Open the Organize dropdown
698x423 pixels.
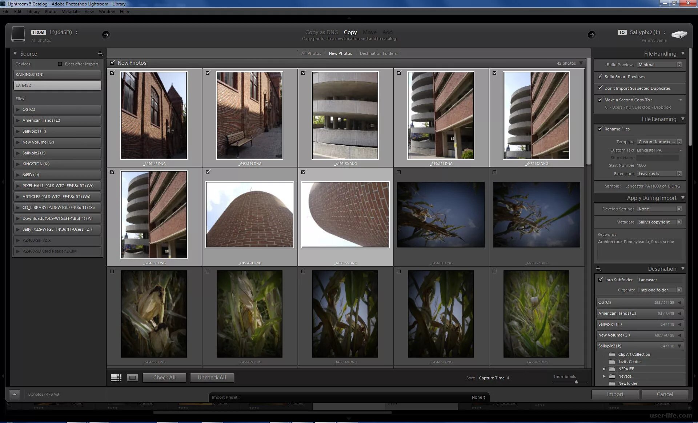pyautogui.click(x=660, y=290)
